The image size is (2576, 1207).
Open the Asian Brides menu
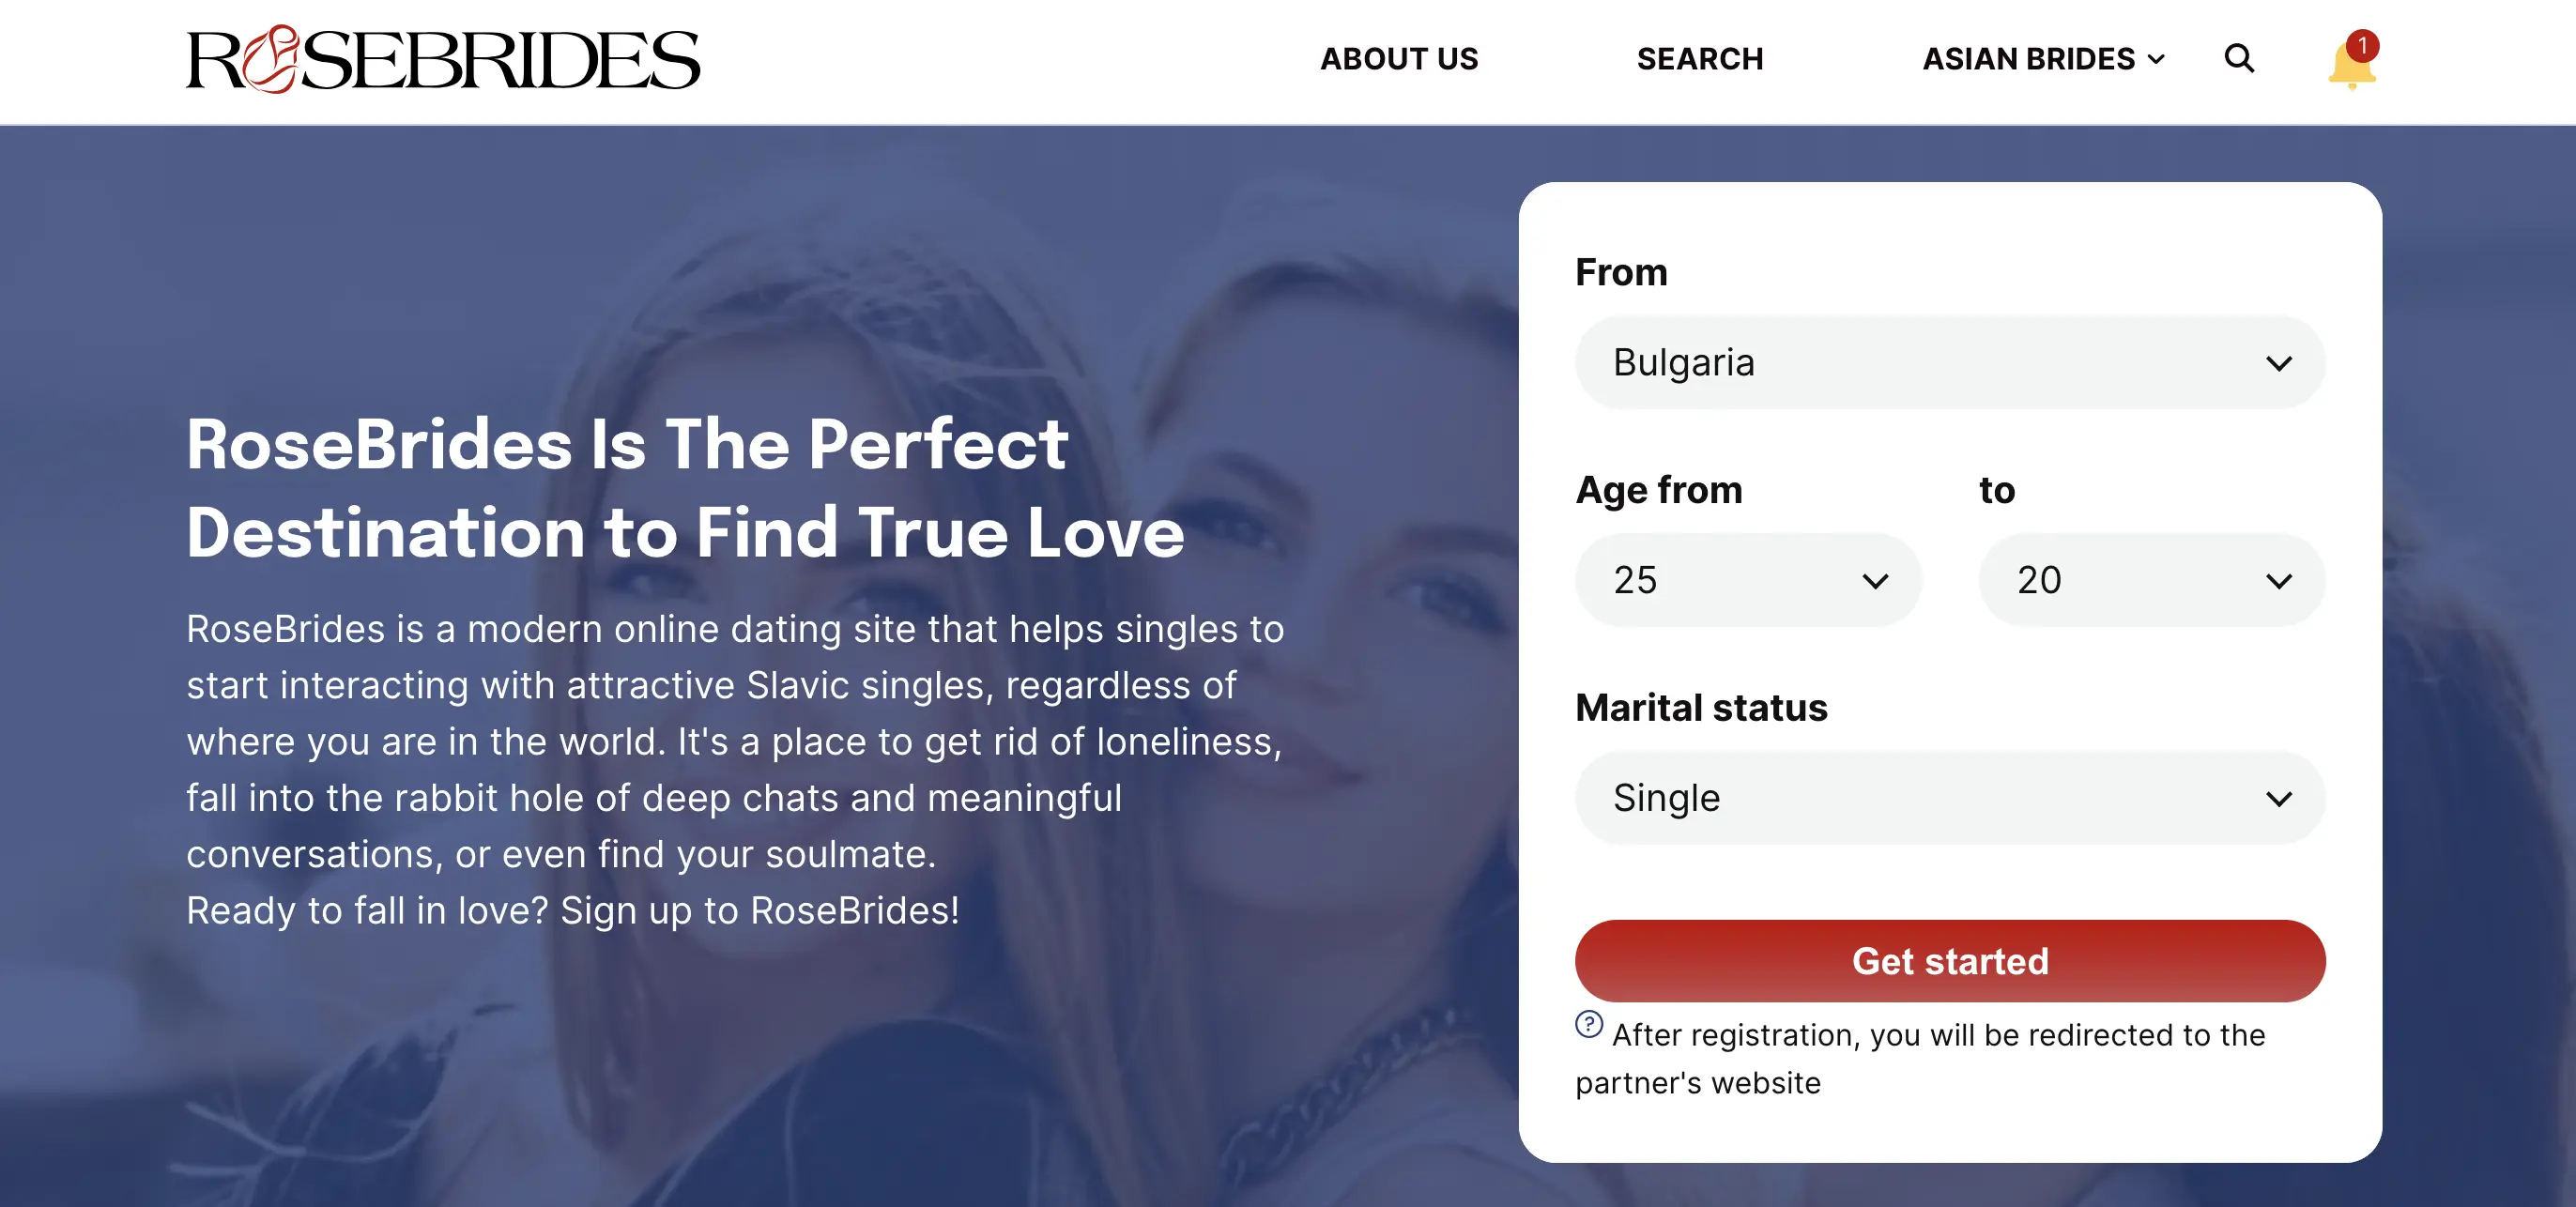2028,59
